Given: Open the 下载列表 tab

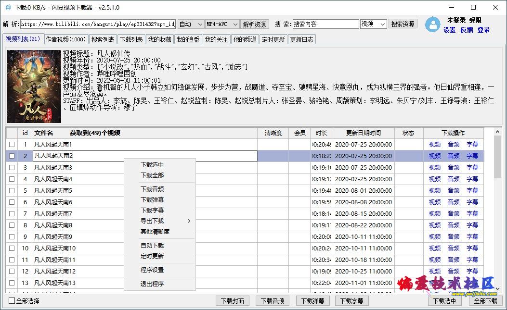Looking at the screenshot, I should pyautogui.click(x=131, y=39).
